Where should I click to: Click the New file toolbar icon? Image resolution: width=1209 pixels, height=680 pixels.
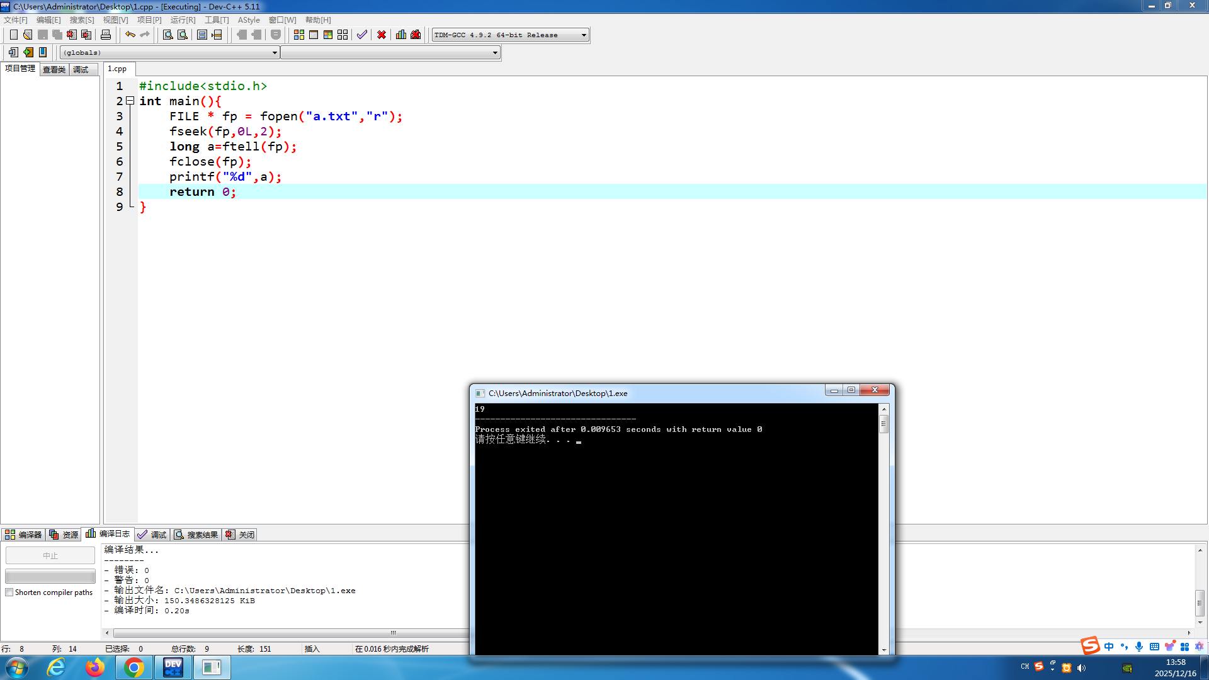coord(13,35)
